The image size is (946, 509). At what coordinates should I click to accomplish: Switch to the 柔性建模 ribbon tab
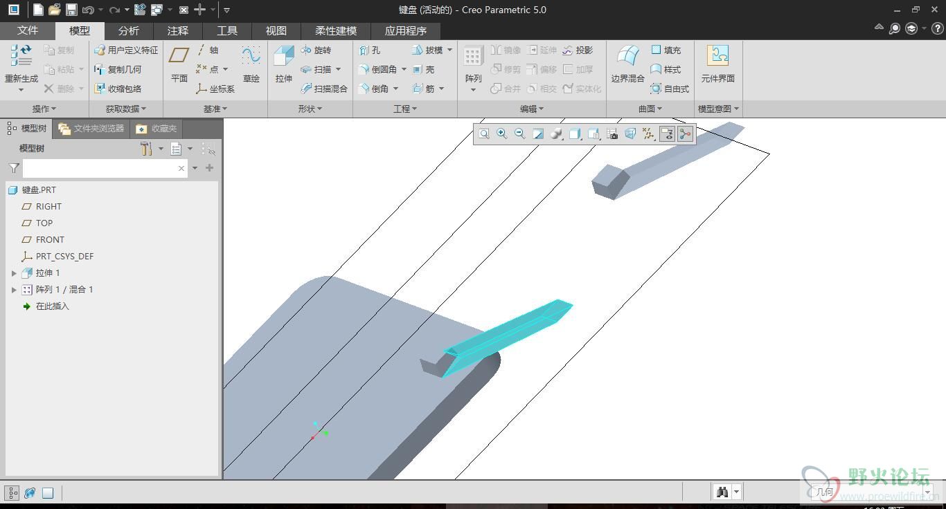point(336,30)
